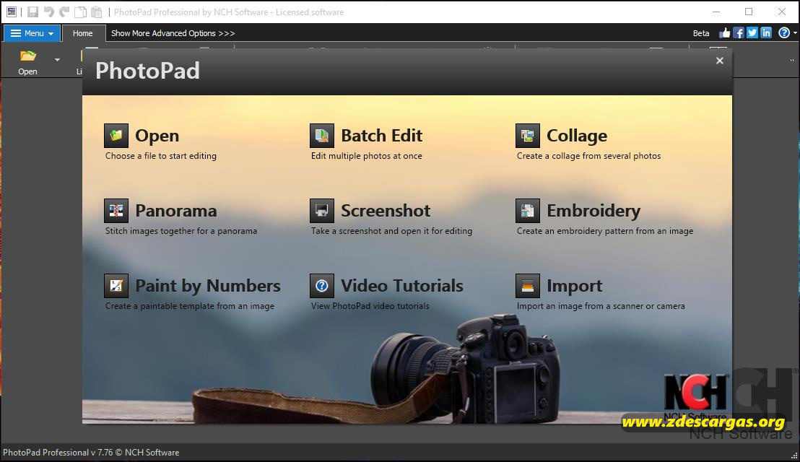Select the Open heading text
The height and width of the screenshot is (462, 800).
[x=157, y=136]
